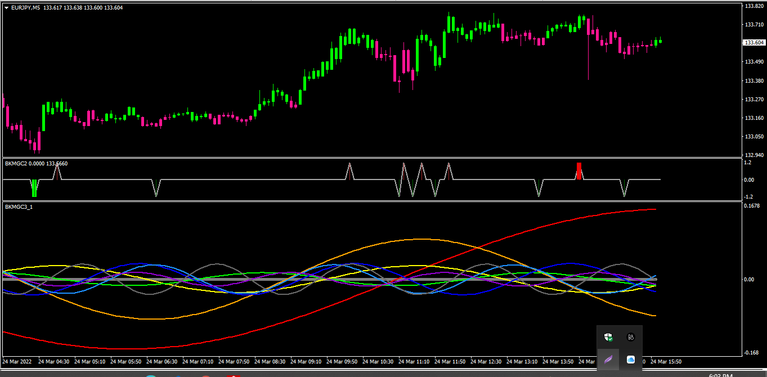The height and width of the screenshot is (377, 767).
Task: Click the purple feather tray icon
Action: tap(608, 360)
